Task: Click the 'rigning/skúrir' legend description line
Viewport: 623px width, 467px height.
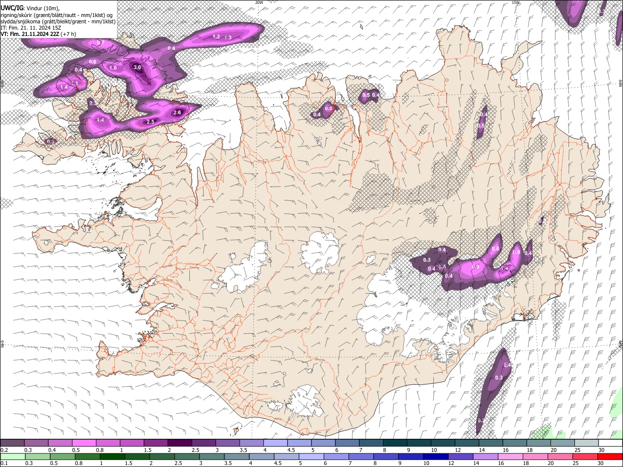Action: click(56, 15)
